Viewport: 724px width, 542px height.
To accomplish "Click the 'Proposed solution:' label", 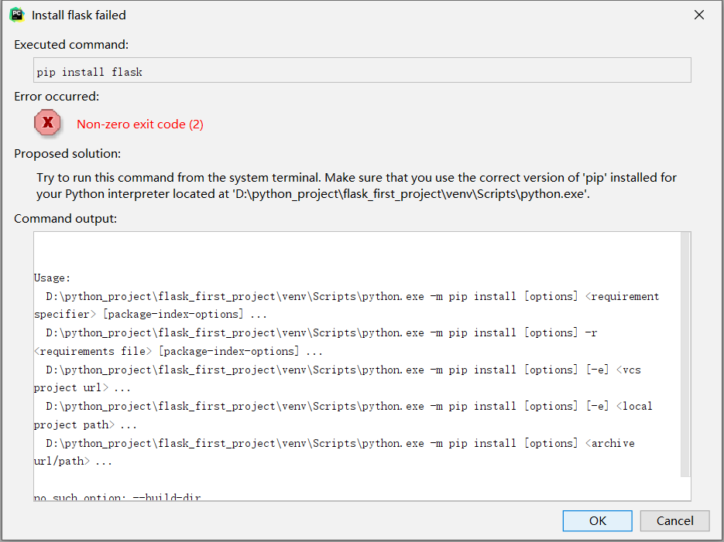I will coord(67,153).
